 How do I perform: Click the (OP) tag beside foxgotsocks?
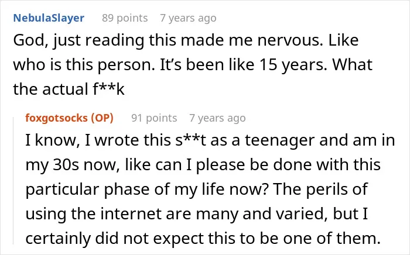click(x=102, y=118)
